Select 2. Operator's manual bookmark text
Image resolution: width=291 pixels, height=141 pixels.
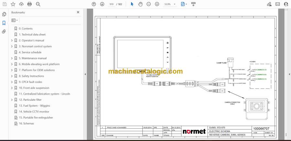pos(31,41)
